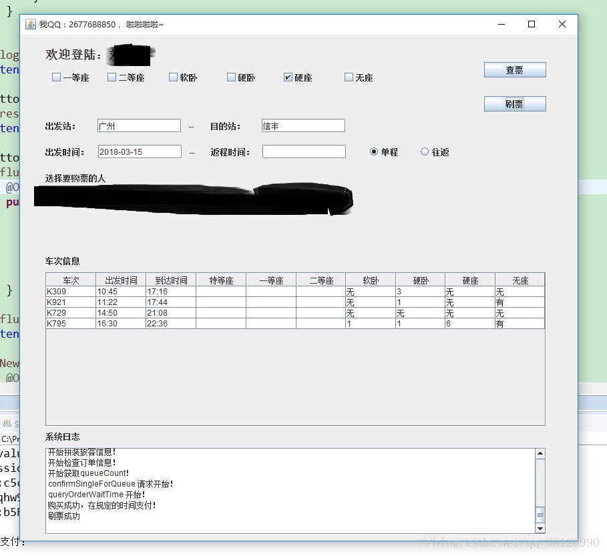Click the 出发时间 date field
This screenshot has height=556, width=607.
[140, 152]
